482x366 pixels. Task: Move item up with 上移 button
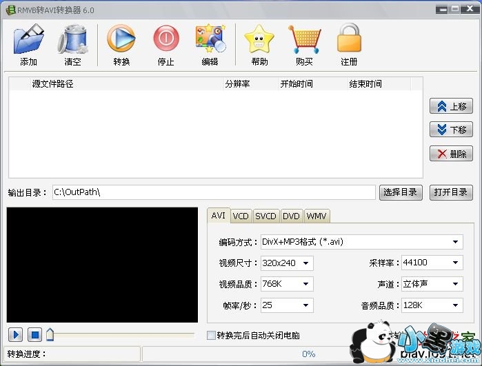451,106
